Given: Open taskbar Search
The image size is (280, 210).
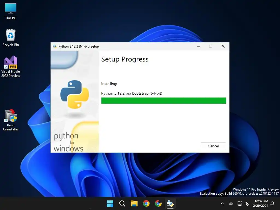Looking at the screenshot, I should [x=122, y=203].
